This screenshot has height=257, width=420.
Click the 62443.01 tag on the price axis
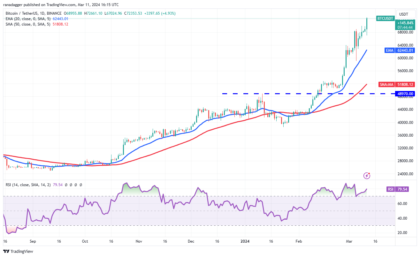[405, 50]
